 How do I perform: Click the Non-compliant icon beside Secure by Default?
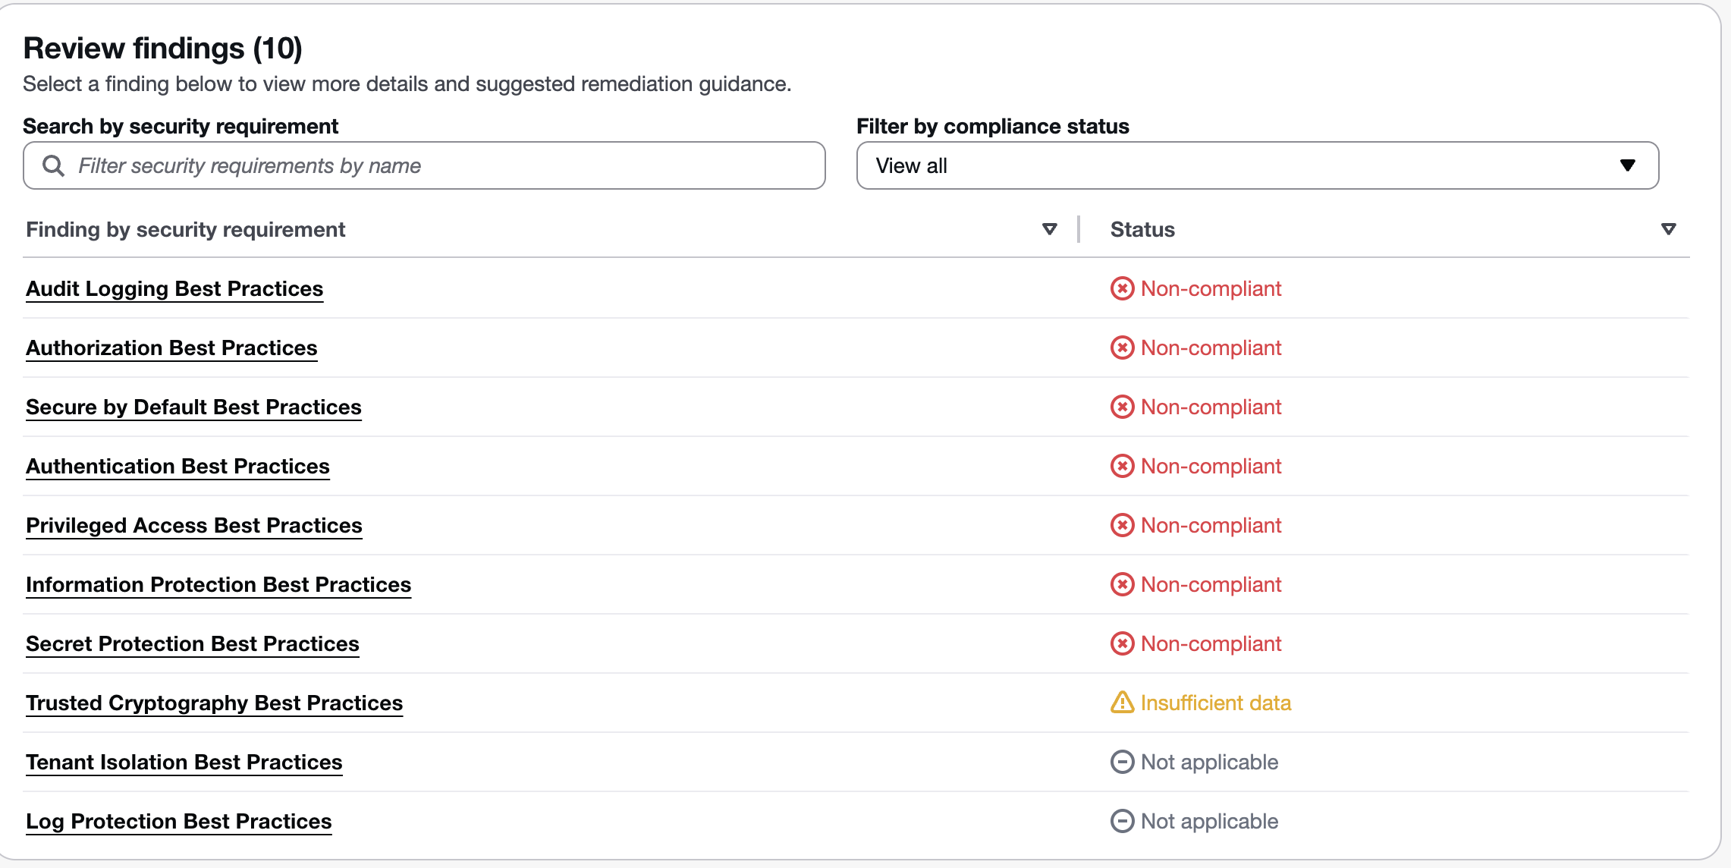(x=1122, y=407)
